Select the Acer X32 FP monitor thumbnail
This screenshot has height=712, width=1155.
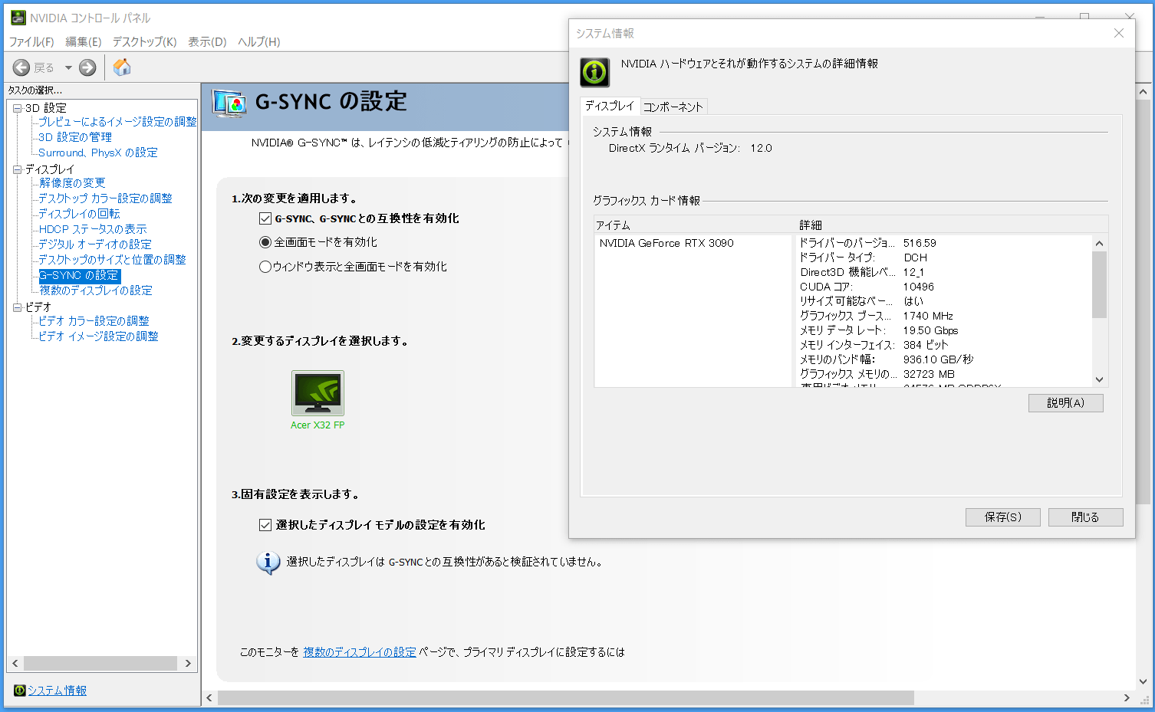tap(318, 393)
